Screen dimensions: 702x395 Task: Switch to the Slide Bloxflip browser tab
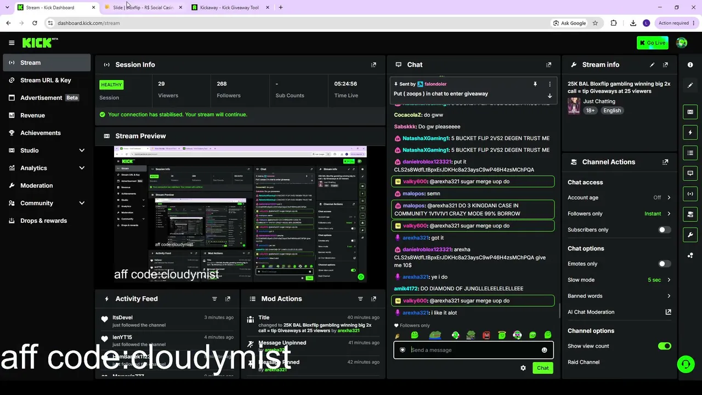(143, 8)
